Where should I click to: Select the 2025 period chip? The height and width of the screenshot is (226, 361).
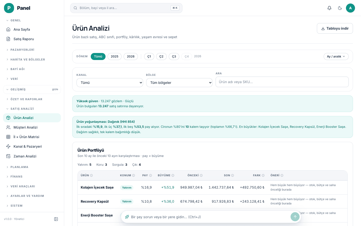(x=115, y=56)
